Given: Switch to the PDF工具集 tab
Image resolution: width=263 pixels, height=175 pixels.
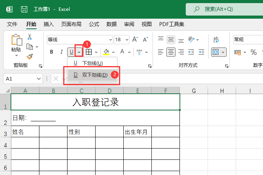Looking at the screenshot, I should coord(172,24).
